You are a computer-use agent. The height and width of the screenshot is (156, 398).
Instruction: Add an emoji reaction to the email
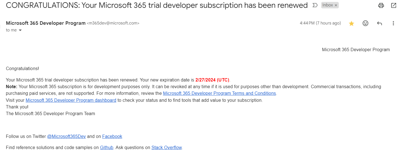click(x=365, y=23)
